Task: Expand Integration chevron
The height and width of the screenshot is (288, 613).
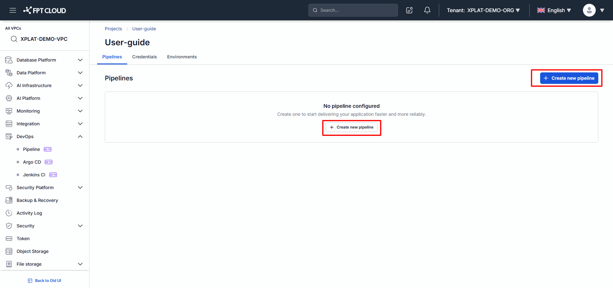Action: (x=80, y=124)
